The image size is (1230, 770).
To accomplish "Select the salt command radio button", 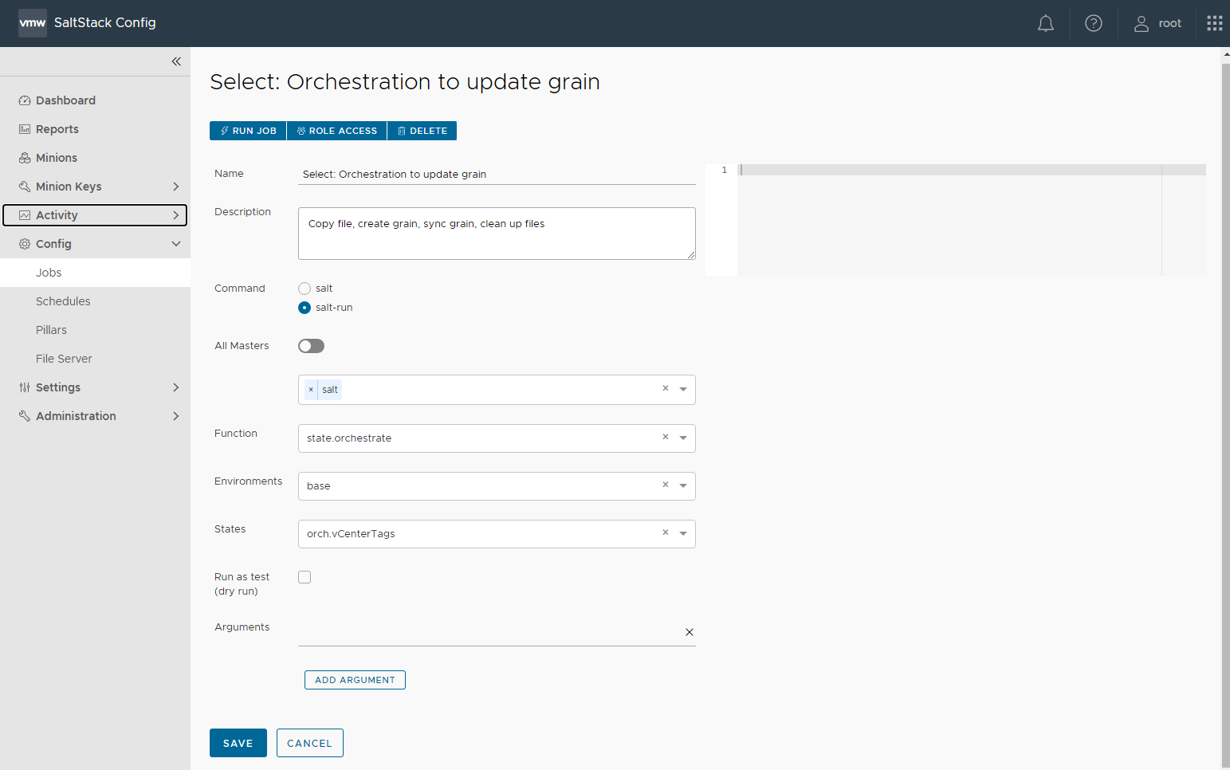I will (x=305, y=289).
